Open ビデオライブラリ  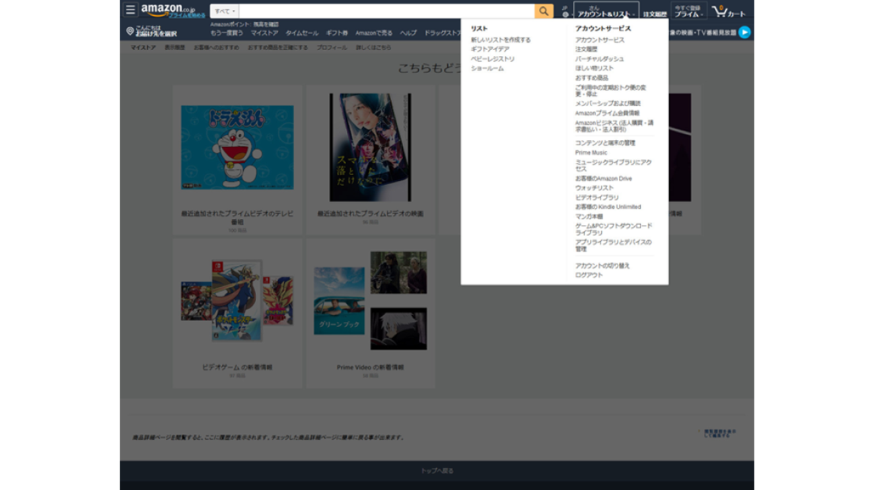(x=597, y=198)
